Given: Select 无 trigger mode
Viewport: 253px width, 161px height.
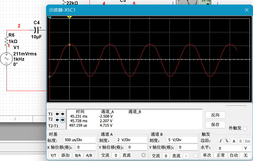Looking at the screenshot, I should [245, 155].
